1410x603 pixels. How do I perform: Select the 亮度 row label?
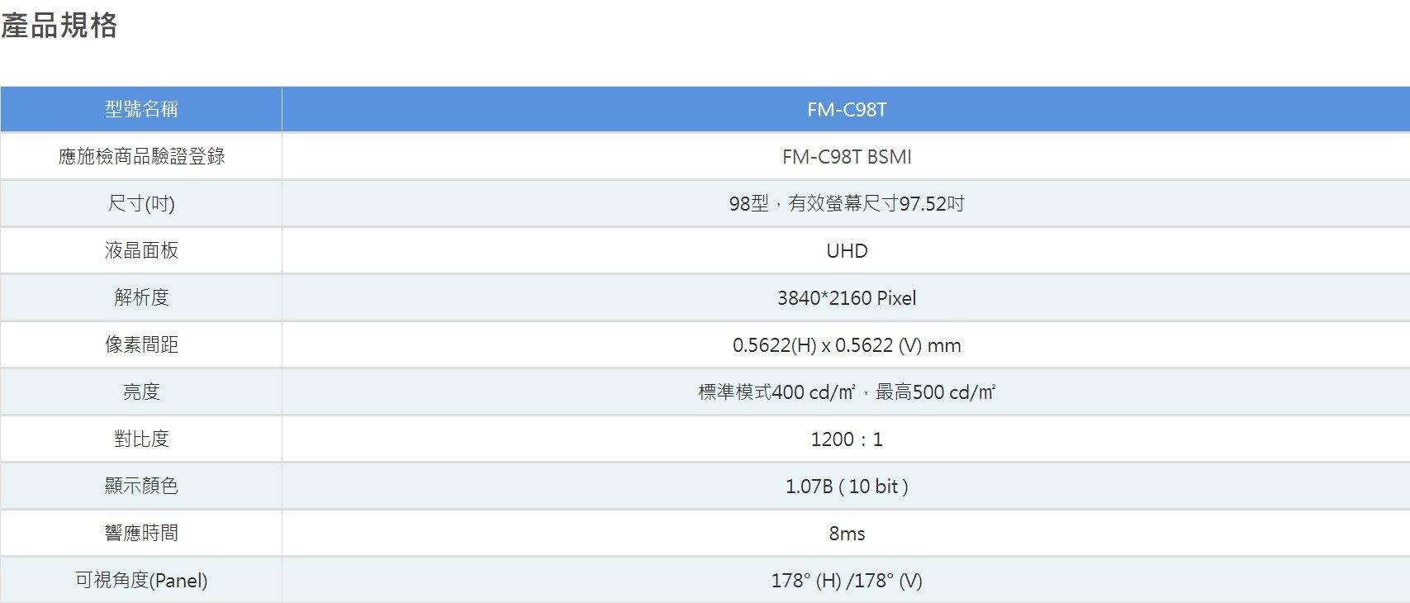[x=141, y=392]
